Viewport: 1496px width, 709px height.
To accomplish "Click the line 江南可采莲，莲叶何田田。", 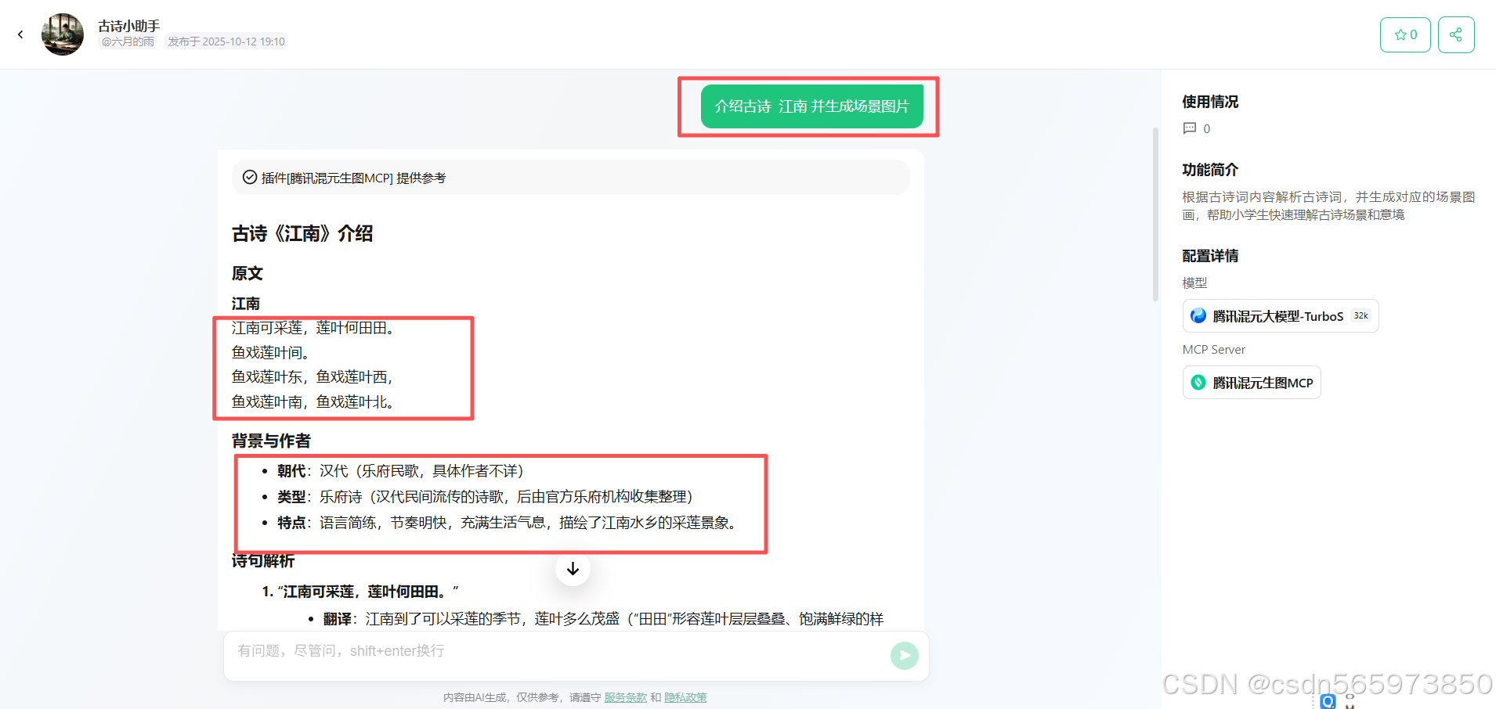I will 316,328.
